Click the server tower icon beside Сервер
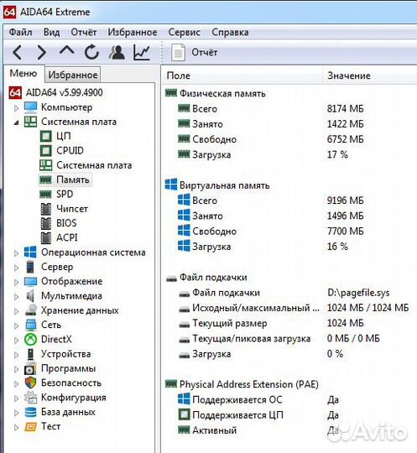Screen dimensions: 417x453 (x=30, y=267)
